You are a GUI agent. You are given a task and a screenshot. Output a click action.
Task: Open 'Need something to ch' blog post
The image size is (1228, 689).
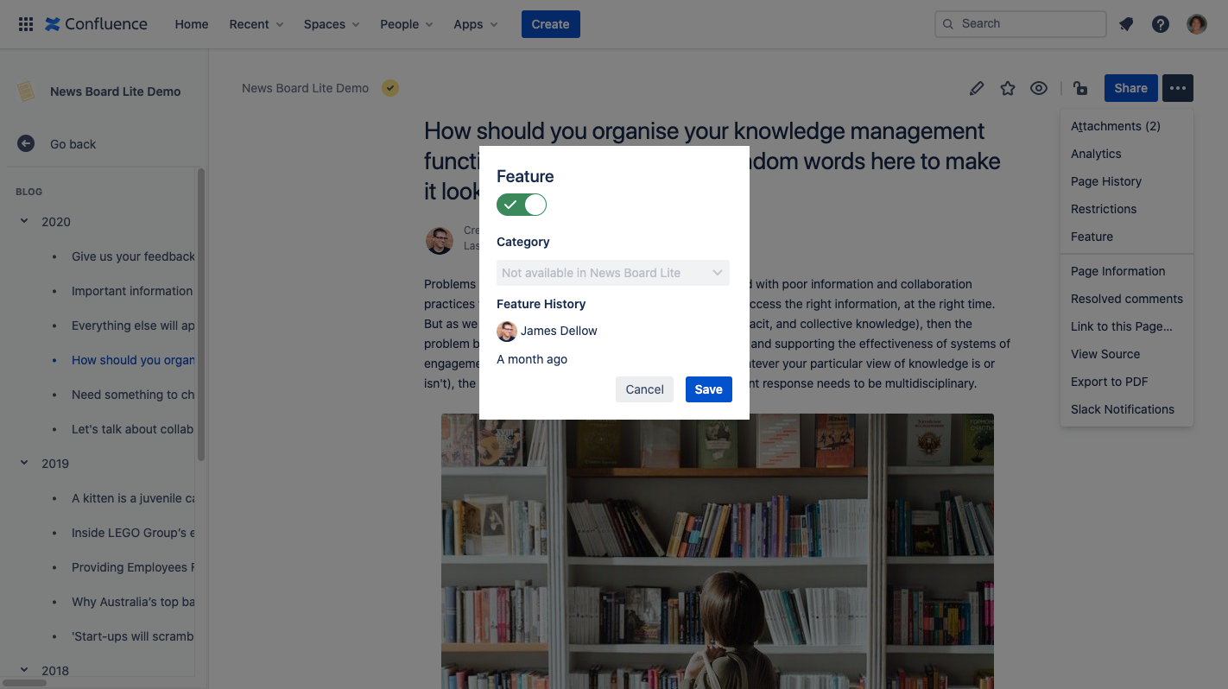133,395
